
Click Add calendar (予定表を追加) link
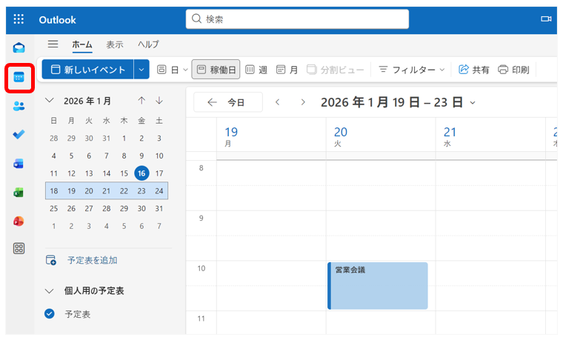[93, 260]
